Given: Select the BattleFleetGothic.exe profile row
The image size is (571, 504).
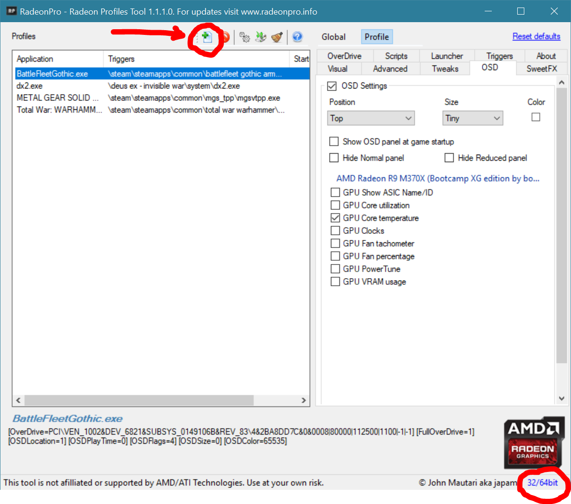Looking at the screenshot, I should (161, 74).
